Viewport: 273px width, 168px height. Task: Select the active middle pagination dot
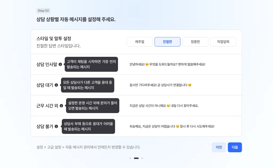pos(136,158)
